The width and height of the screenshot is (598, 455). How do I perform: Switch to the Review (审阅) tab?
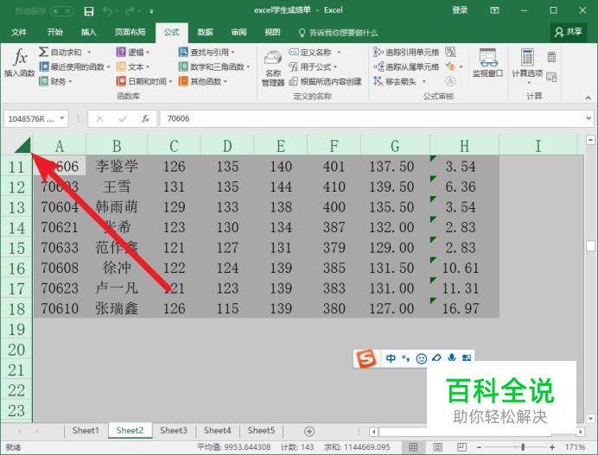pyautogui.click(x=239, y=33)
